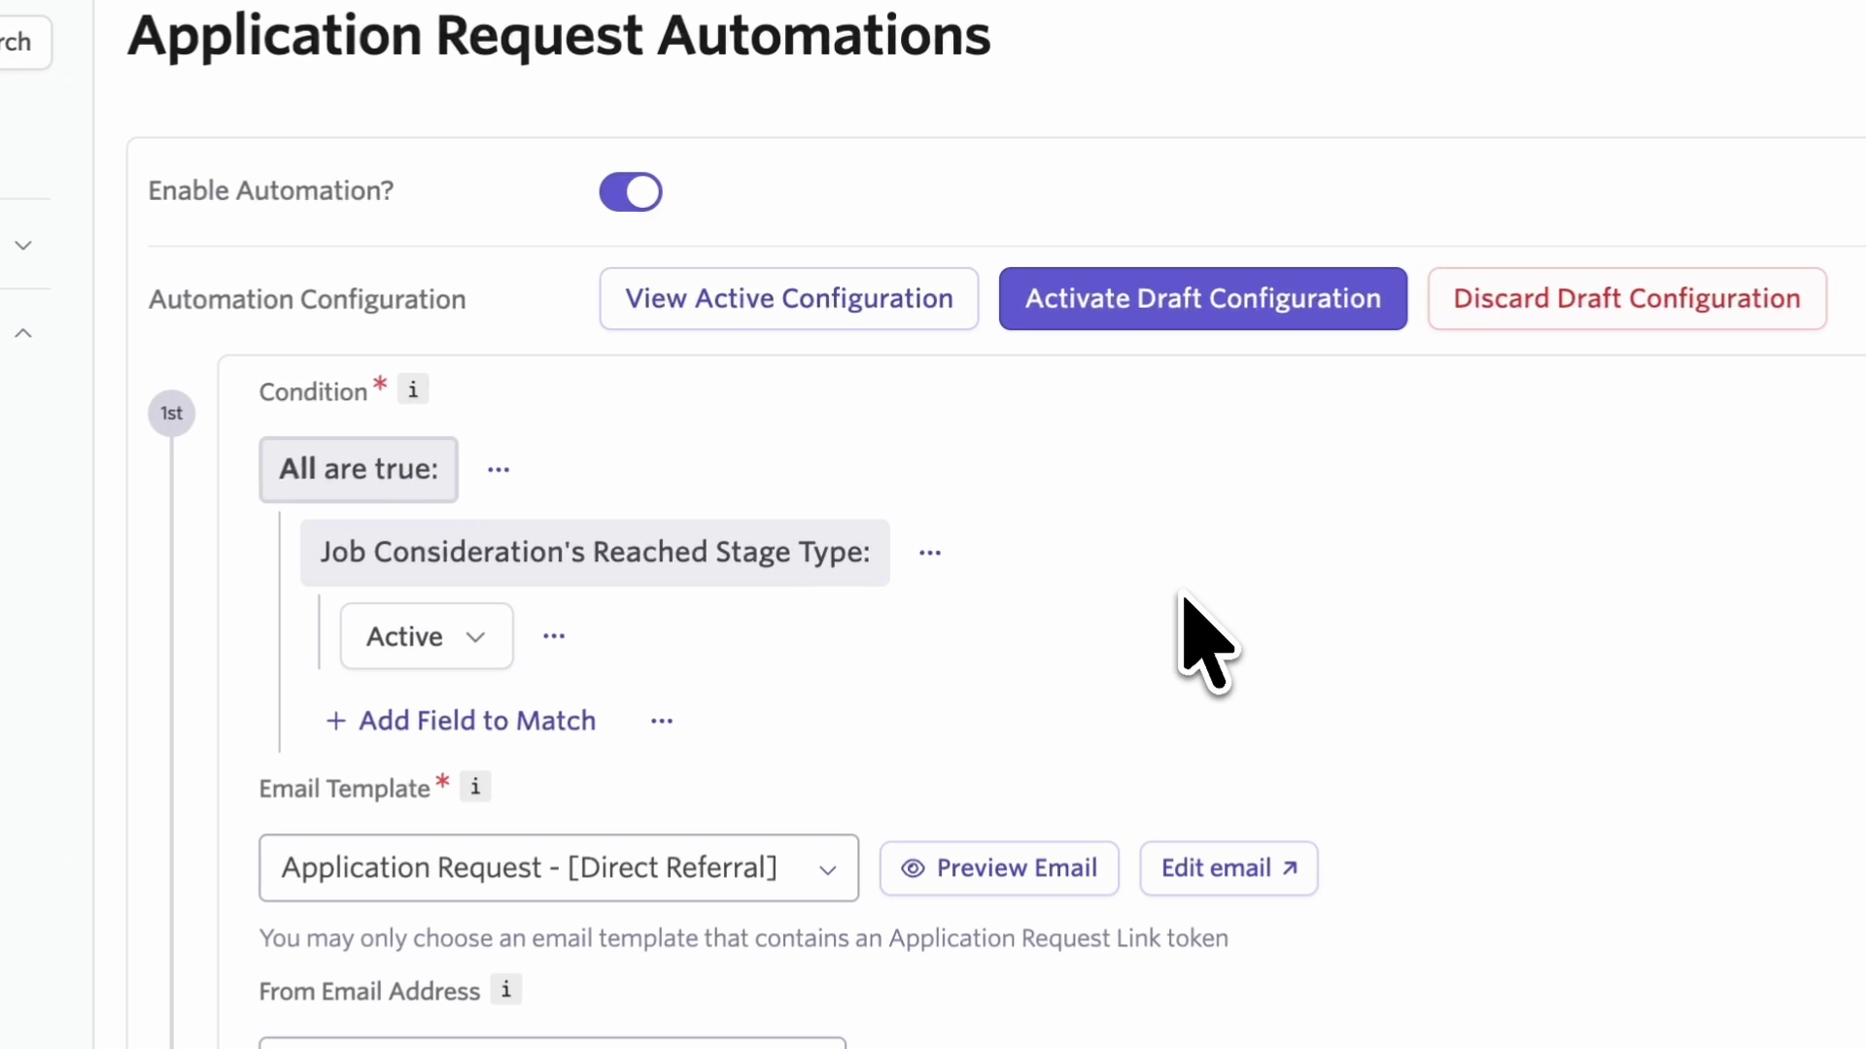Click the From Email Address info icon
The height and width of the screenshot is (1049, 1866).
tap(505, 990)
